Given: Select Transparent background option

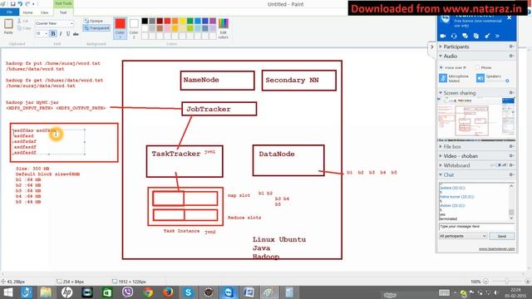Looking at the screenshot, I should click(x=96, y=28).
